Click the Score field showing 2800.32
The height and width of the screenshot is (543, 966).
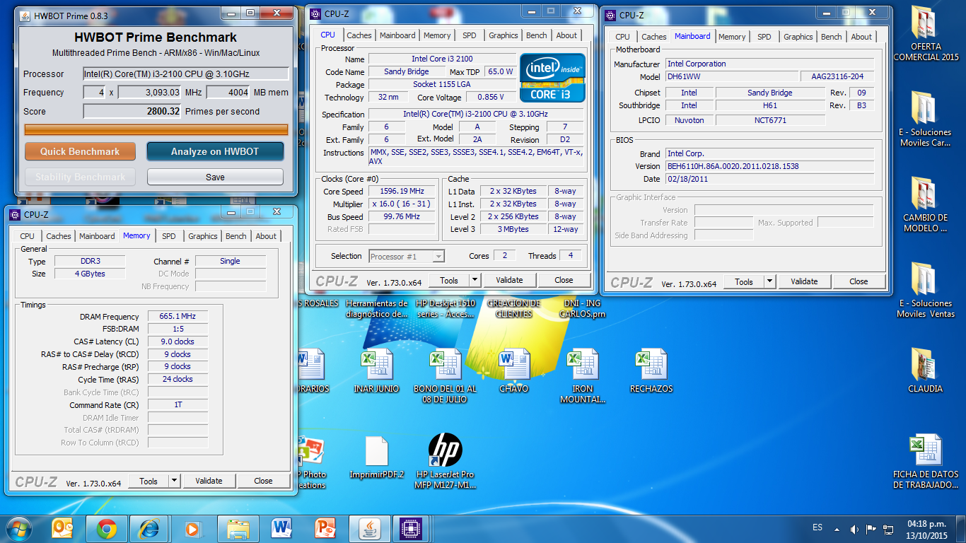point(132,111)
